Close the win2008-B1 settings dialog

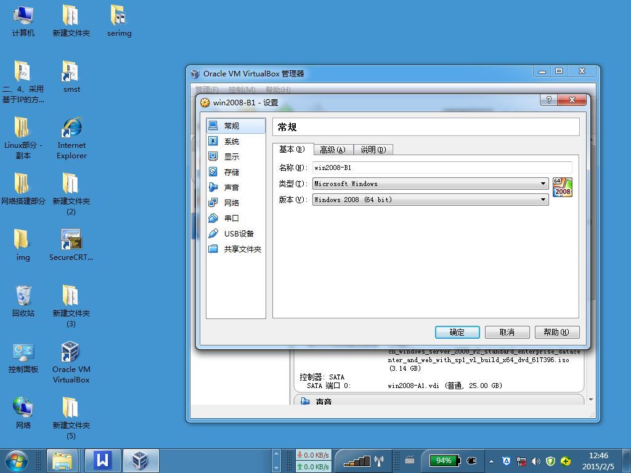pyautogui.click(x=572, y=100)
